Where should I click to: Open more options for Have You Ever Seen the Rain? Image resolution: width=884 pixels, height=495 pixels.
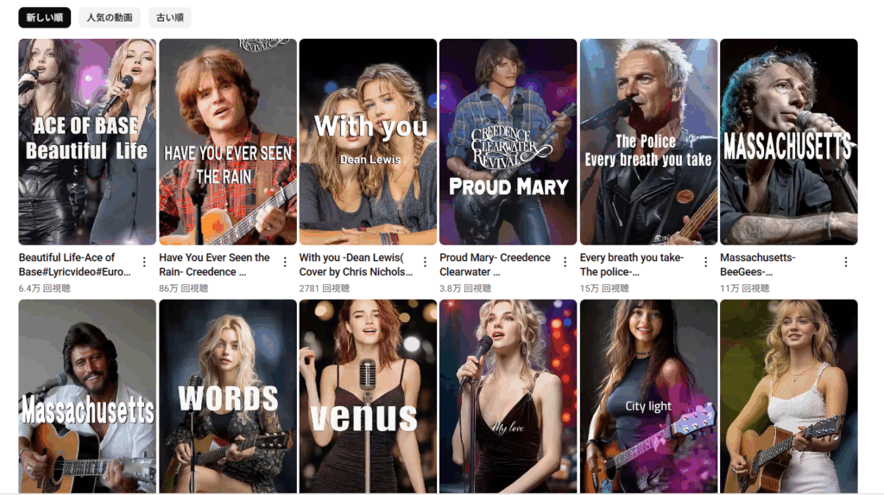click(x=285, y=262)
